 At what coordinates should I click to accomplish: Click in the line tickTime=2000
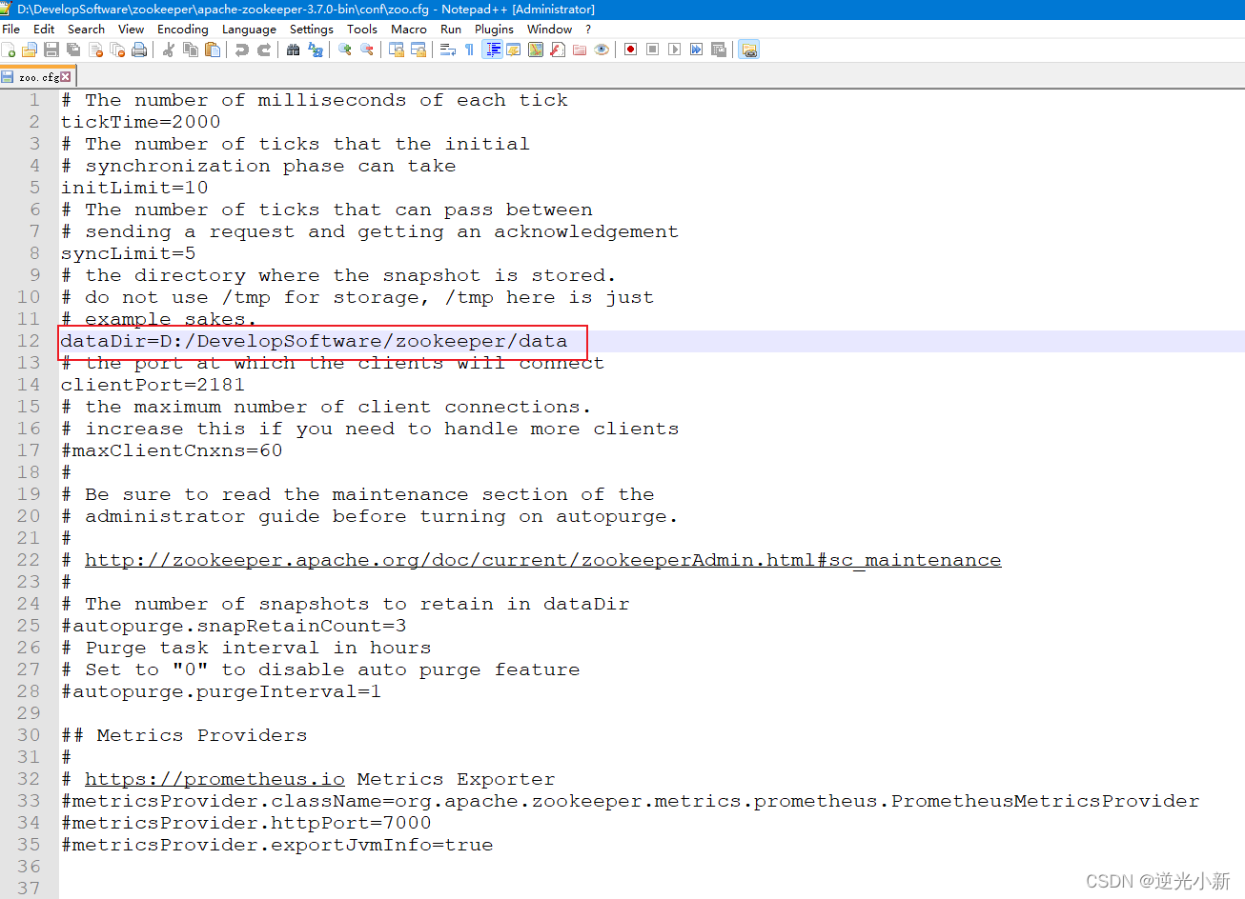coord(140,122)
